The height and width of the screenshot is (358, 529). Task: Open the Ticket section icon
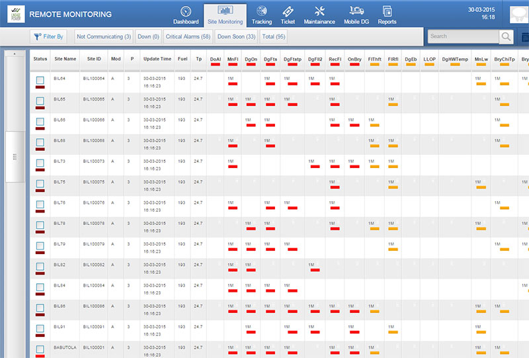[288, 11]
